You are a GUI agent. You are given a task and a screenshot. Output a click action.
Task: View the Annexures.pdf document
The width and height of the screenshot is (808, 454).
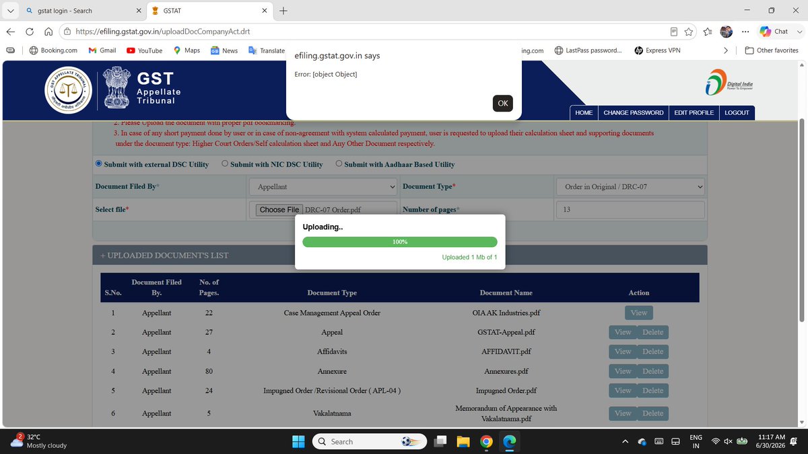pyautogui.click(x=623, y=371)
